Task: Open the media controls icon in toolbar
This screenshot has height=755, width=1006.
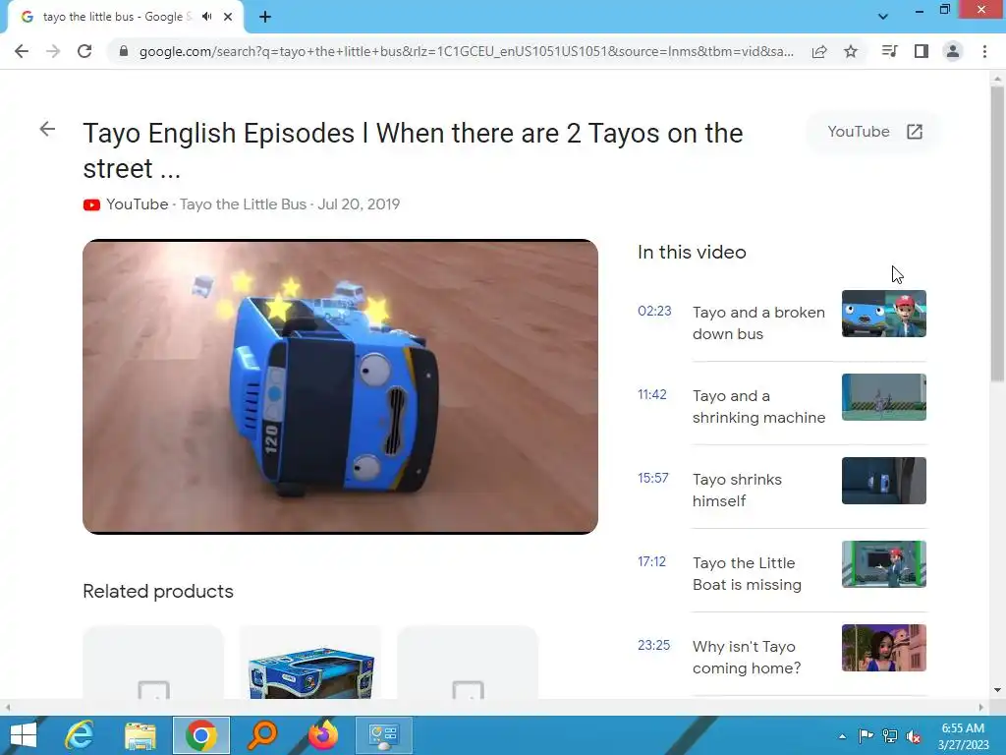Action: coord(889,51)
